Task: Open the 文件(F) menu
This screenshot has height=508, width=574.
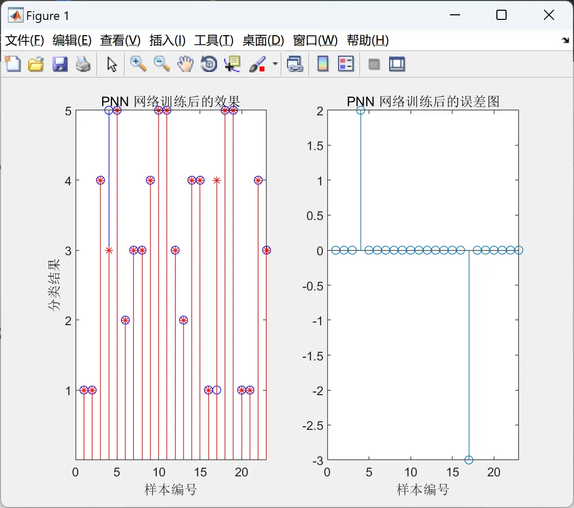Action: [x=25, y=40]
